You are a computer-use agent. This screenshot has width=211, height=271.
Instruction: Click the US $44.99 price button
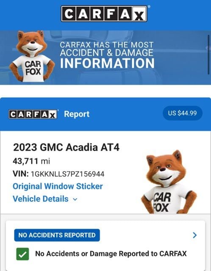183,113
